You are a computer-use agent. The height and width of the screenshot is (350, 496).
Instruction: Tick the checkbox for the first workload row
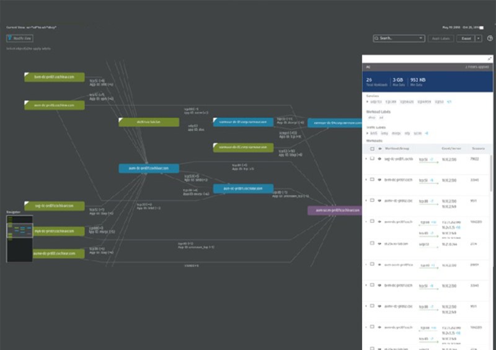[x=372, y=159]
